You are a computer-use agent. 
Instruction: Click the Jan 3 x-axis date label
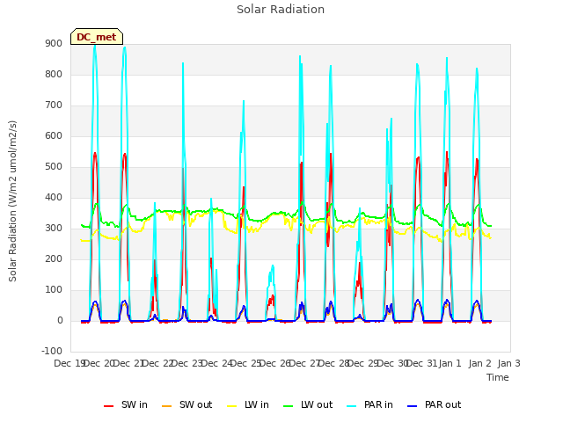click(x=508, y=363)
